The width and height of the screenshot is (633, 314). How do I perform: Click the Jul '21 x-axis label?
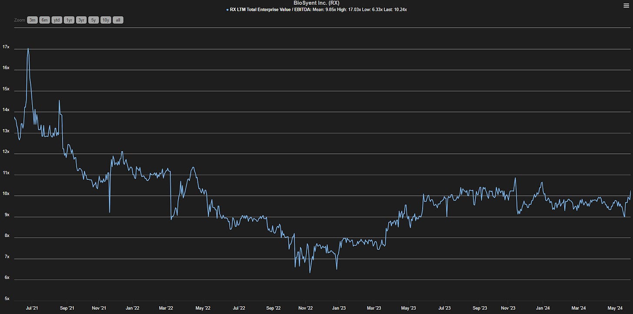pyautogui.click(x=32, y=308)
